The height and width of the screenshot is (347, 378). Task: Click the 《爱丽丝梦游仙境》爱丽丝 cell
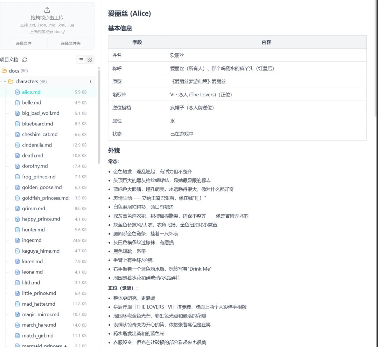(x=266, y=81)
